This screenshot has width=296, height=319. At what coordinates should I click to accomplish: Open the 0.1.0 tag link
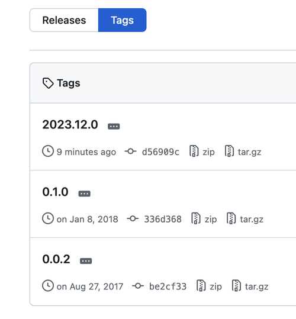(55, 192)
